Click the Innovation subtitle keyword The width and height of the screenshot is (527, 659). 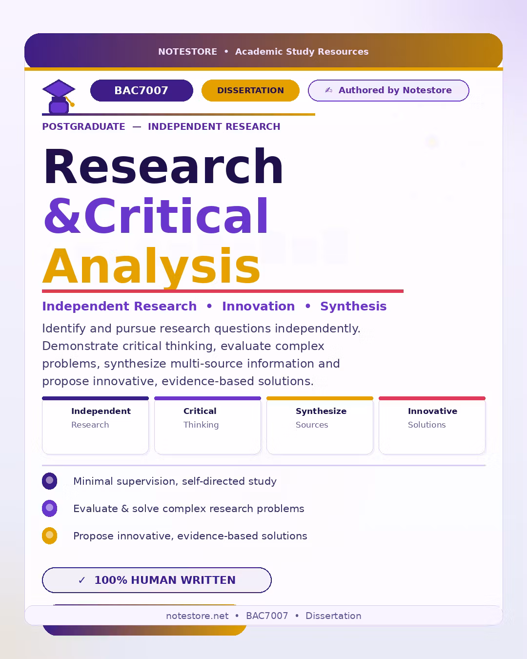coord(258,306)
